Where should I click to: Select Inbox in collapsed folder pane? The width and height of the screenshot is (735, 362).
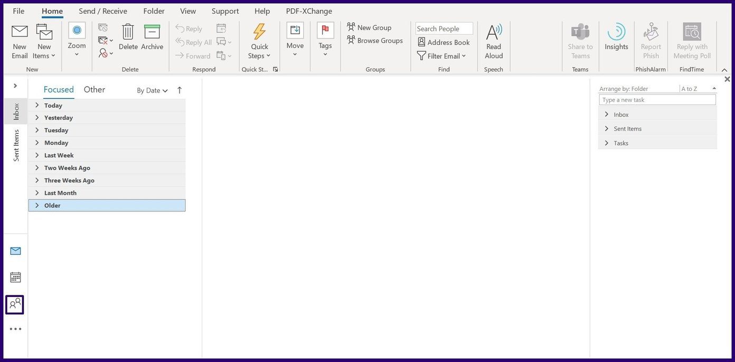click(16, 112)
